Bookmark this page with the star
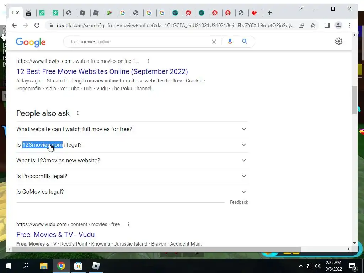 313,25
